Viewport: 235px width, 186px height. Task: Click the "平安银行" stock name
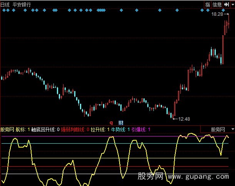coord(22,5)
